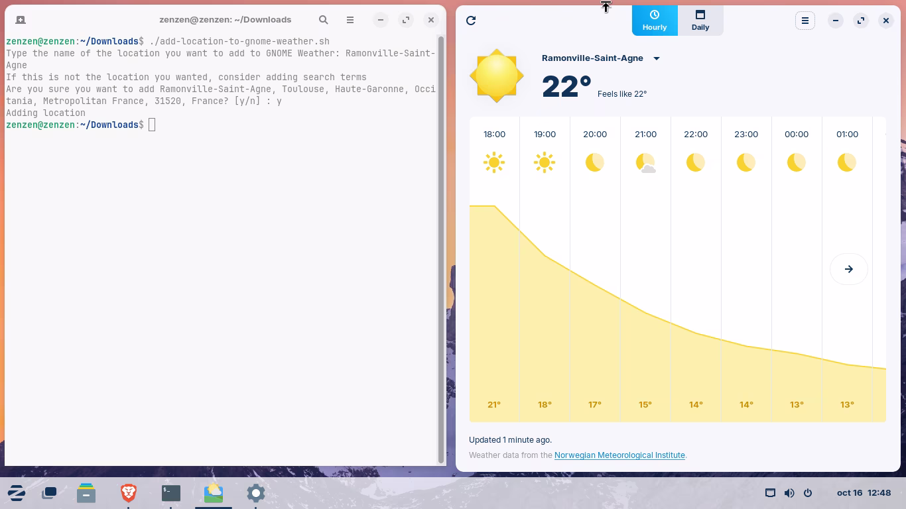Switch to the Hourly forecast tab
Screen dimensions: 906x509
click(654, 20)
